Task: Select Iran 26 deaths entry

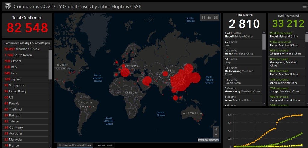Action: pyautogui.click(x=242, y=43)
